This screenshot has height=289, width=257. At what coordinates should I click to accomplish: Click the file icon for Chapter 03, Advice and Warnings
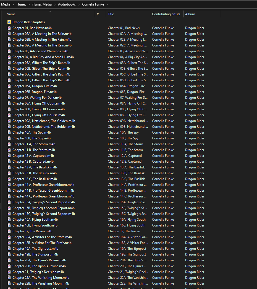click(x=9, y=51)
